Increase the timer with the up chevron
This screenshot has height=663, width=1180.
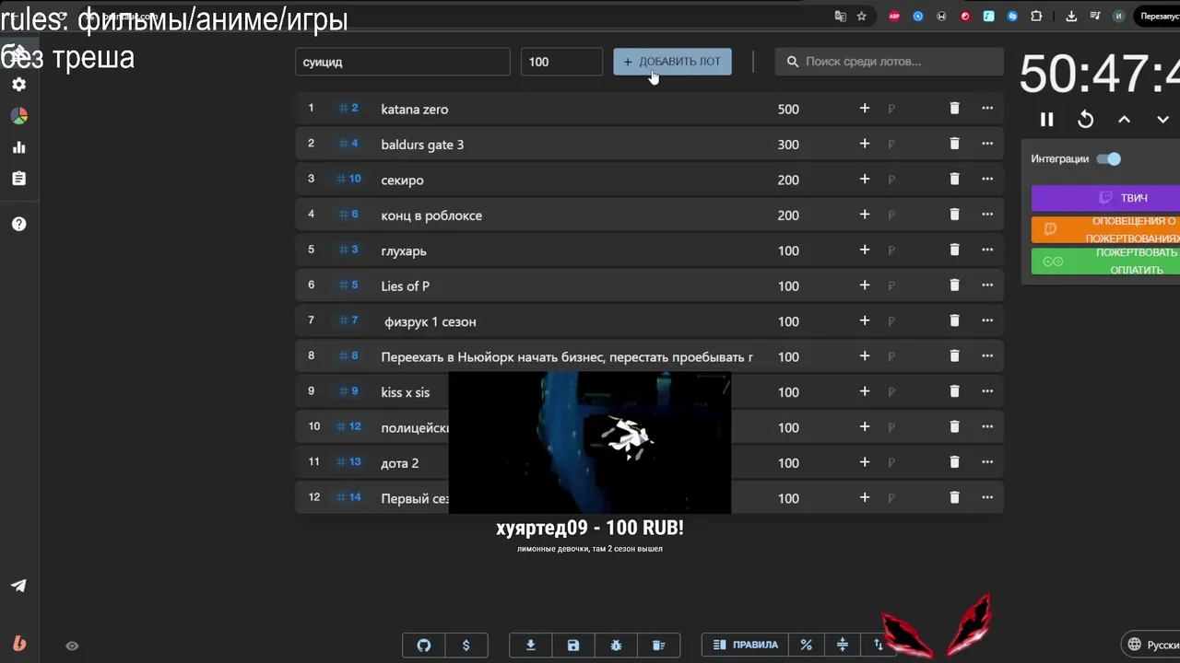[1125, 119]
